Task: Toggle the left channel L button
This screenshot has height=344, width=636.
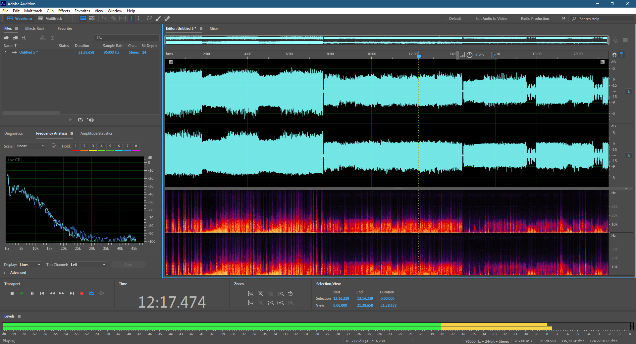Action: click(x=628, y=91)
